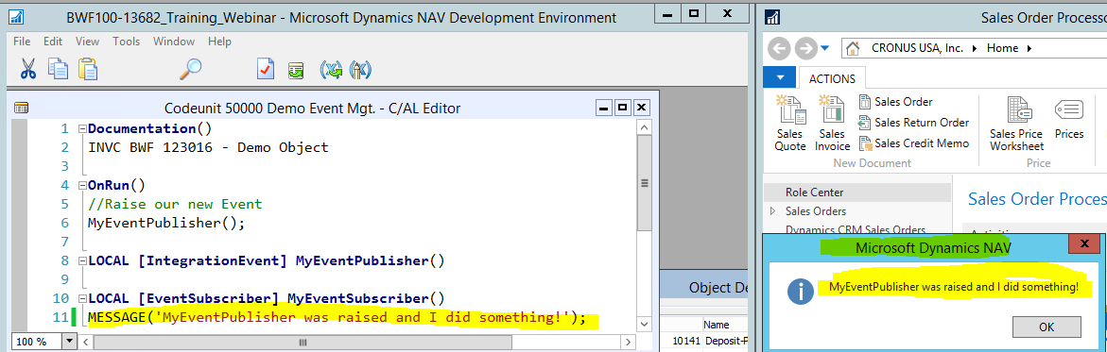Open the Tools menu
The width and height of the screenshot is (1107, 352).
127,42
